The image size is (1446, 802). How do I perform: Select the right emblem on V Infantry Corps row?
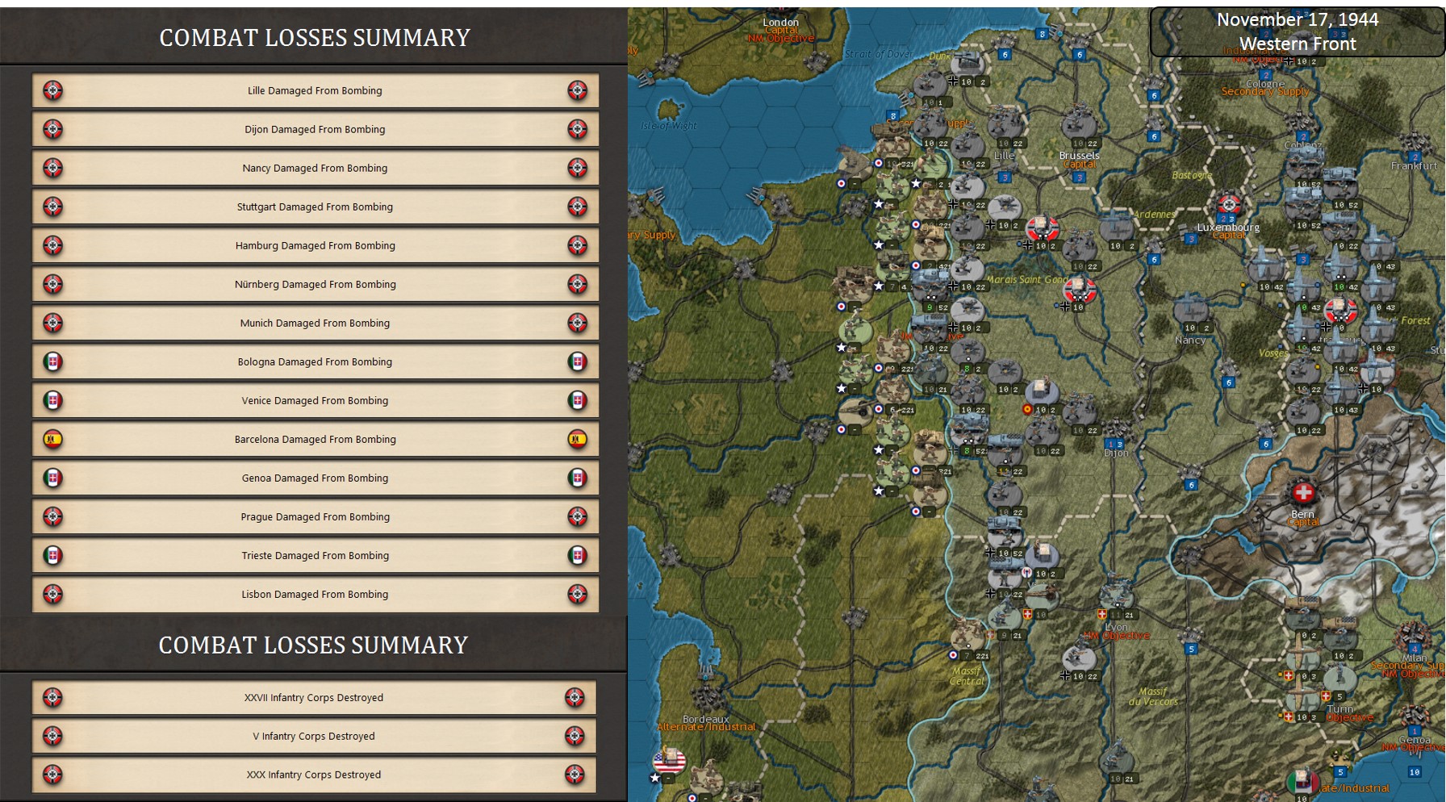pyautogui.click(x=575, y=736)
